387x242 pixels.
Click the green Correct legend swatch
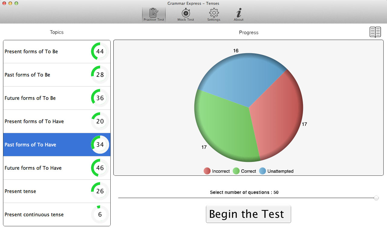tap(236, 171)
